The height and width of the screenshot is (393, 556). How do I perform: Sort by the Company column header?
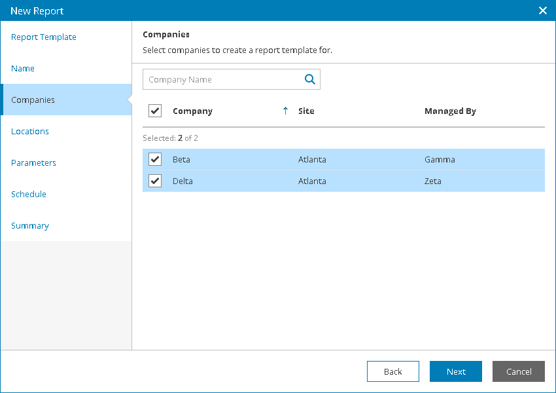click(x=192, y=111)
